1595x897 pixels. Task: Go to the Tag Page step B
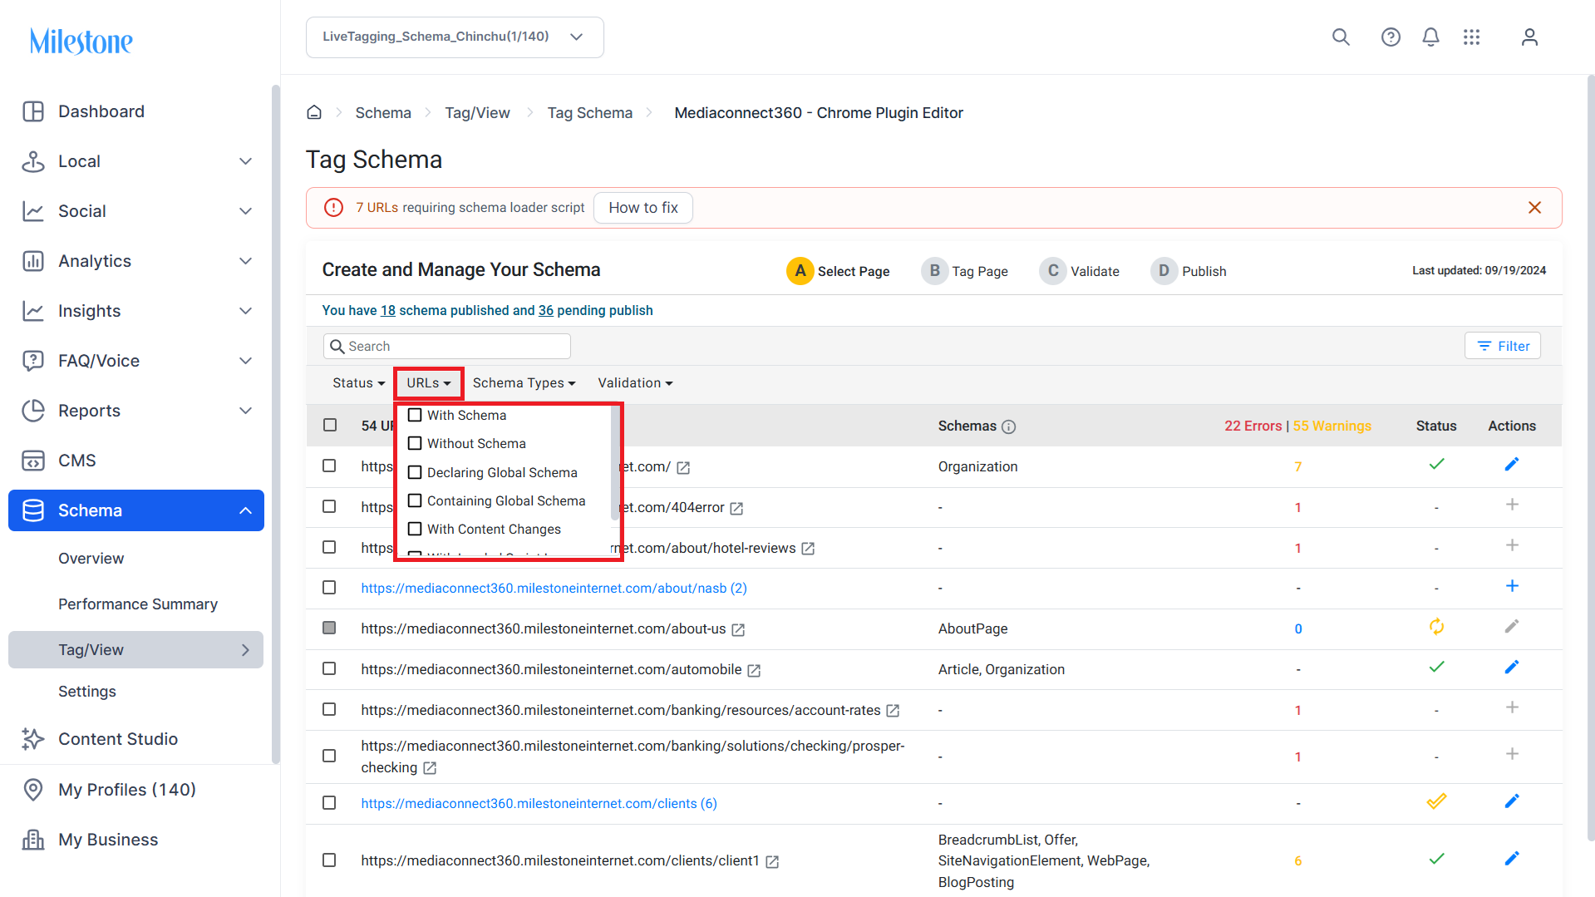coord(964,271)
